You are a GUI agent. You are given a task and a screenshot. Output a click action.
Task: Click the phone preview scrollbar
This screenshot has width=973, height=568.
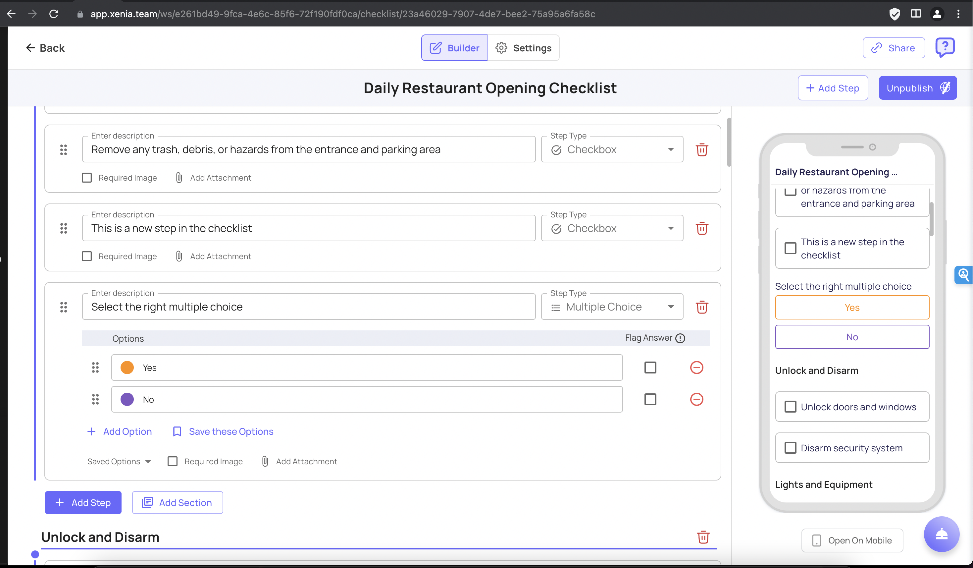tap(931, 219)
